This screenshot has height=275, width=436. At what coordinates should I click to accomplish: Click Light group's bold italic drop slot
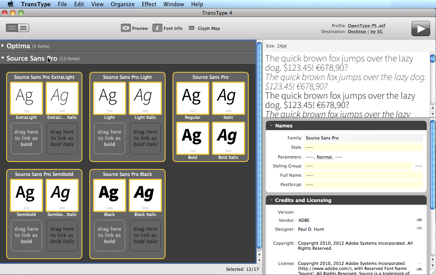coord(145,138)
